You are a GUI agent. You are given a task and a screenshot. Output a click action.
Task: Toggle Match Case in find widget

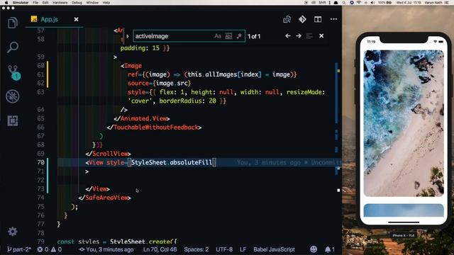pos(218,36)
